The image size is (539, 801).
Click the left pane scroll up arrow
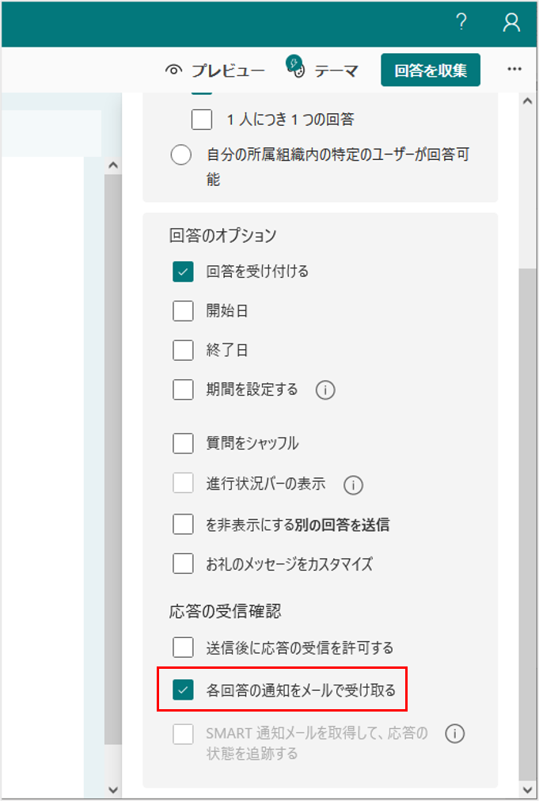click(112, 165)
